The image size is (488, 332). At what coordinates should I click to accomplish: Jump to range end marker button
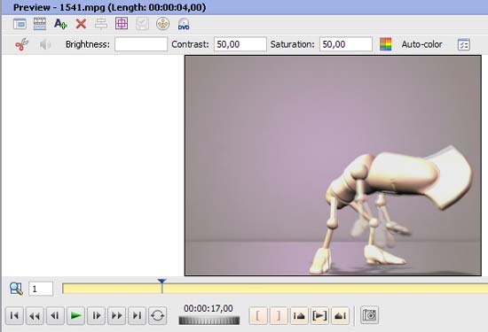pyautogui.click(x=340, y=315)
